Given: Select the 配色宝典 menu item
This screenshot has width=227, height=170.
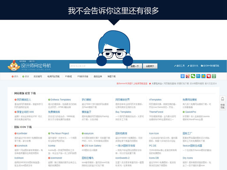Looking at the screenshot, I should pyautogui.click(x=98, y=76).
